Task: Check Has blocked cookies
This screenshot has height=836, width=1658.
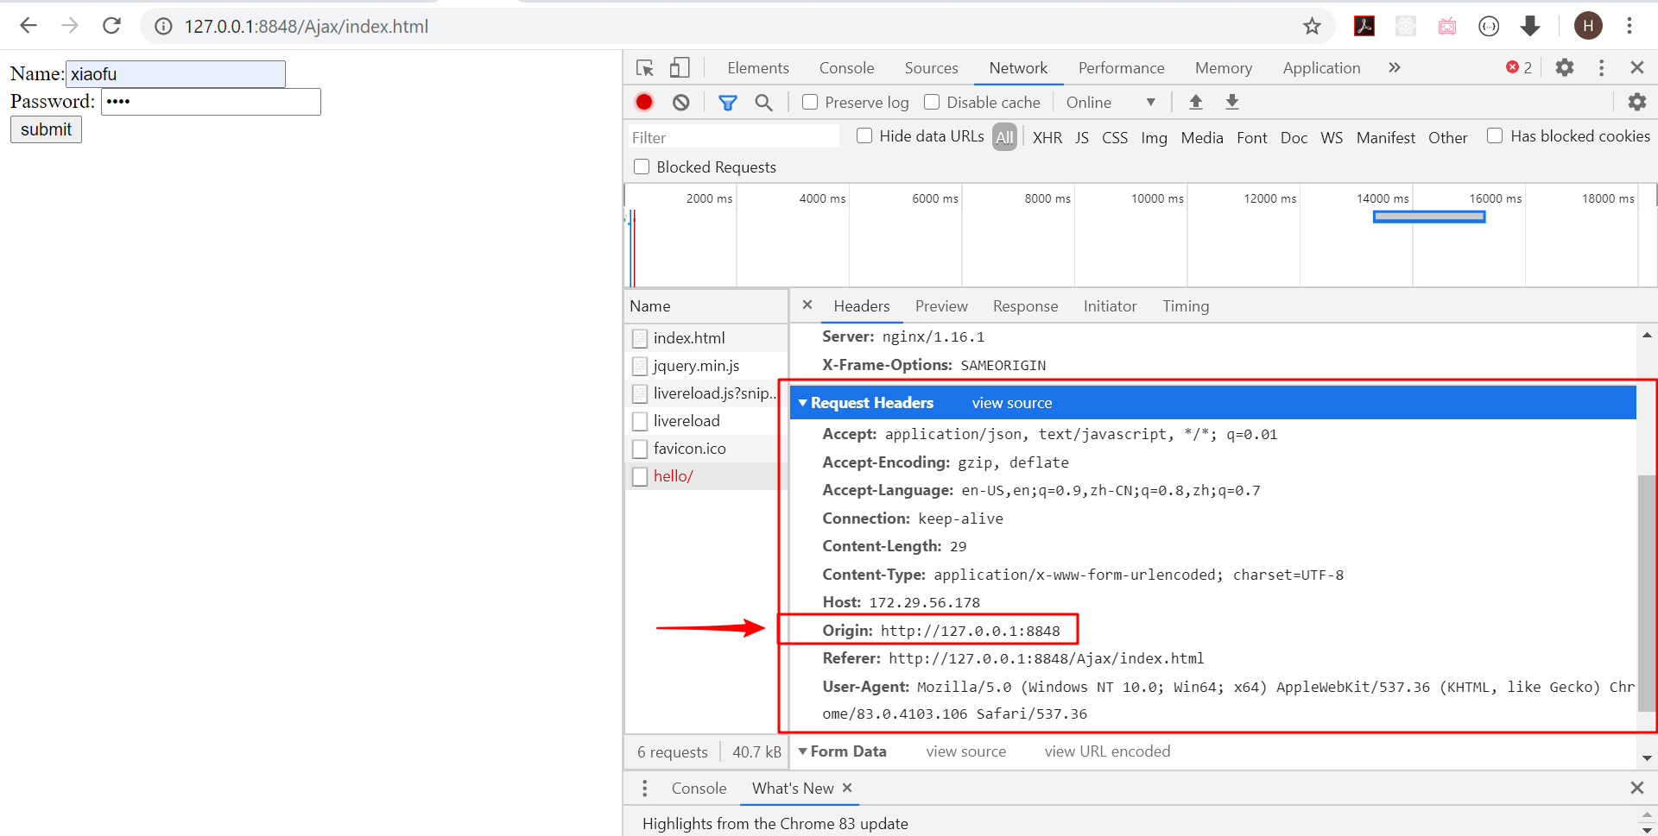Action: point(1495,136)
